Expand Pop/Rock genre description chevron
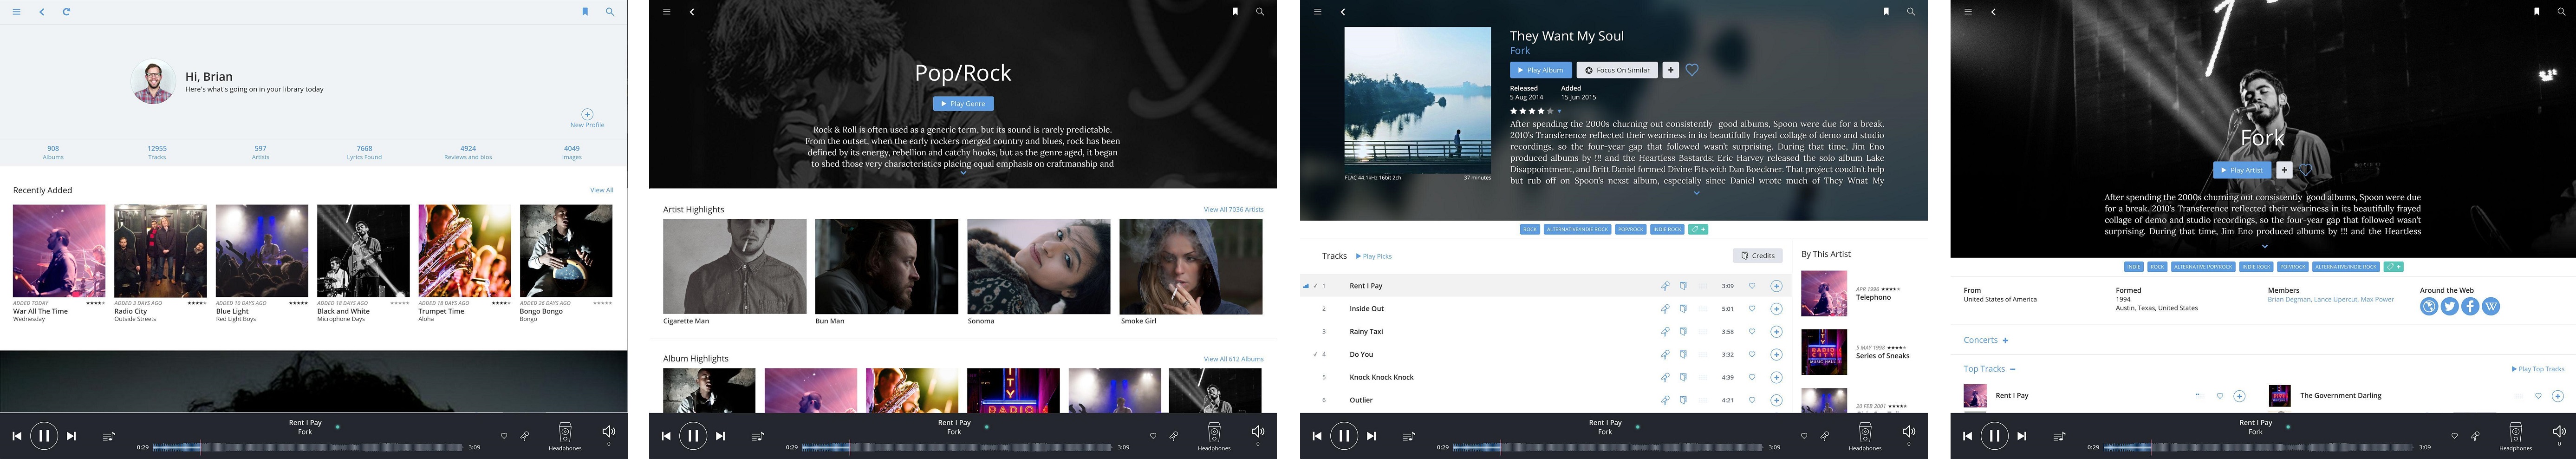This screenshot has width=2576, height=459. tap(963, 173)
